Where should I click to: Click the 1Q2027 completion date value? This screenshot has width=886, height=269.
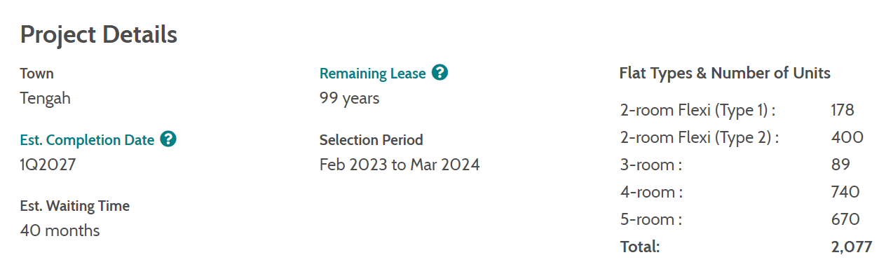pyautogui.click(x=48, y=165)
